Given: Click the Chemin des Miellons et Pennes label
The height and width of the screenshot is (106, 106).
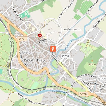Looking at the screenshot, I should click(x=31, y=99).
